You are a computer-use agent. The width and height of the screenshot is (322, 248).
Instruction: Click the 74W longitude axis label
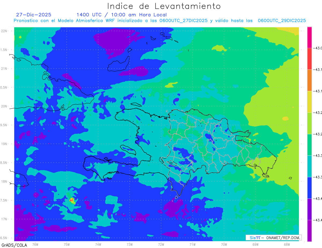point(98,244)
